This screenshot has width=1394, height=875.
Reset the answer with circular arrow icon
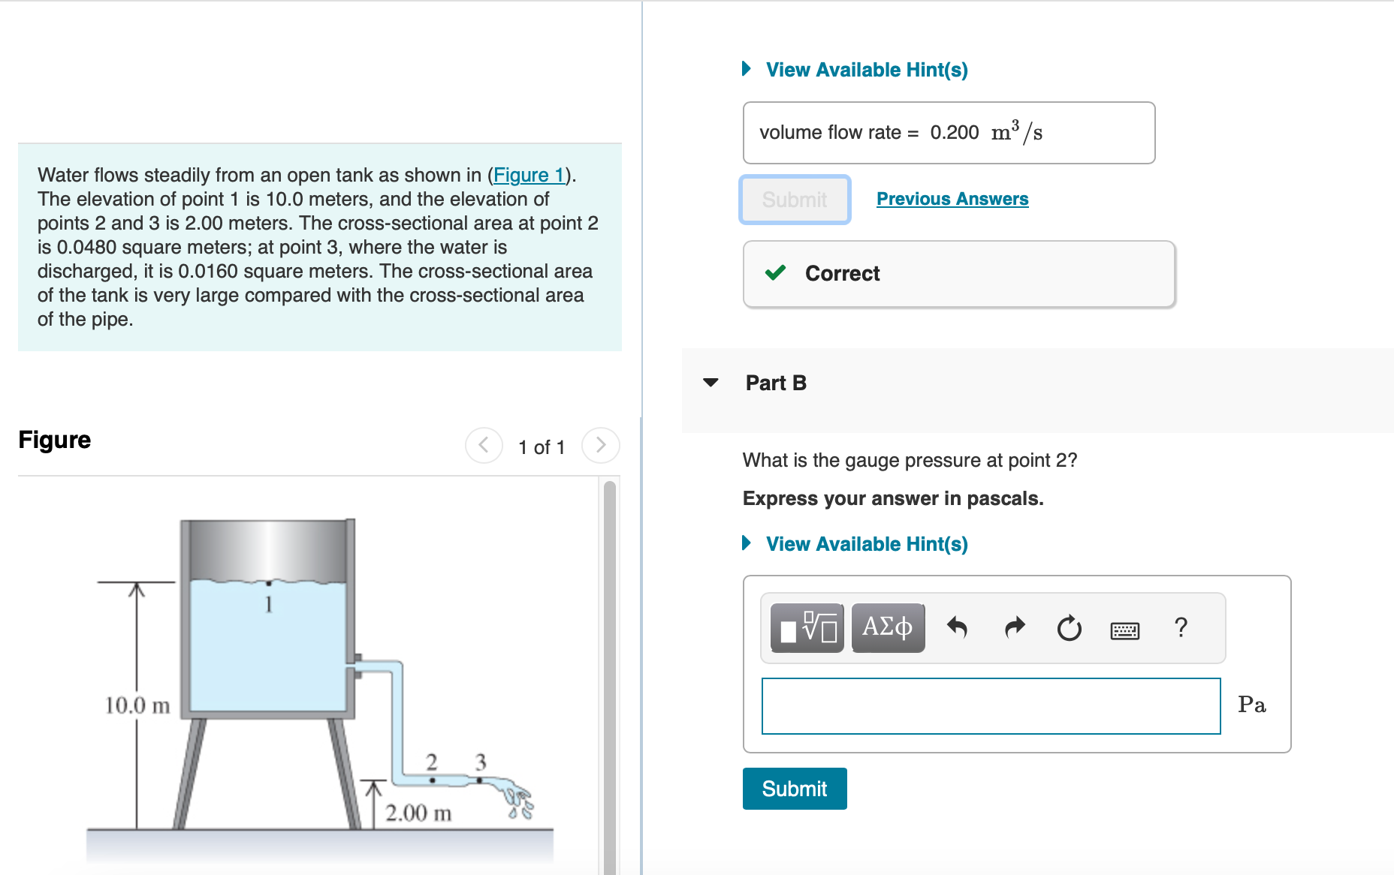(1069, 628)
